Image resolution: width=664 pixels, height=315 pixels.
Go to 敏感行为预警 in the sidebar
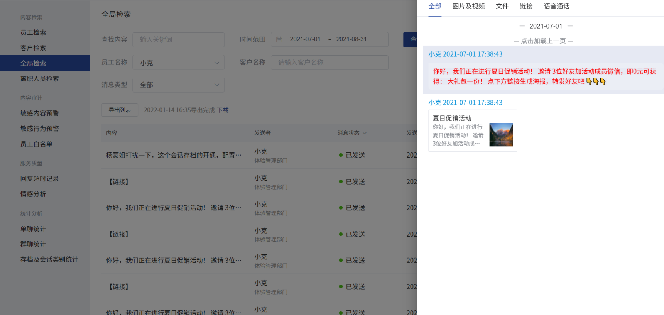(x=39, y=129)
